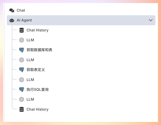Screen dimensions: 161x125
Task: Open the 执行SQL查询 step
Action: (38, 90)
